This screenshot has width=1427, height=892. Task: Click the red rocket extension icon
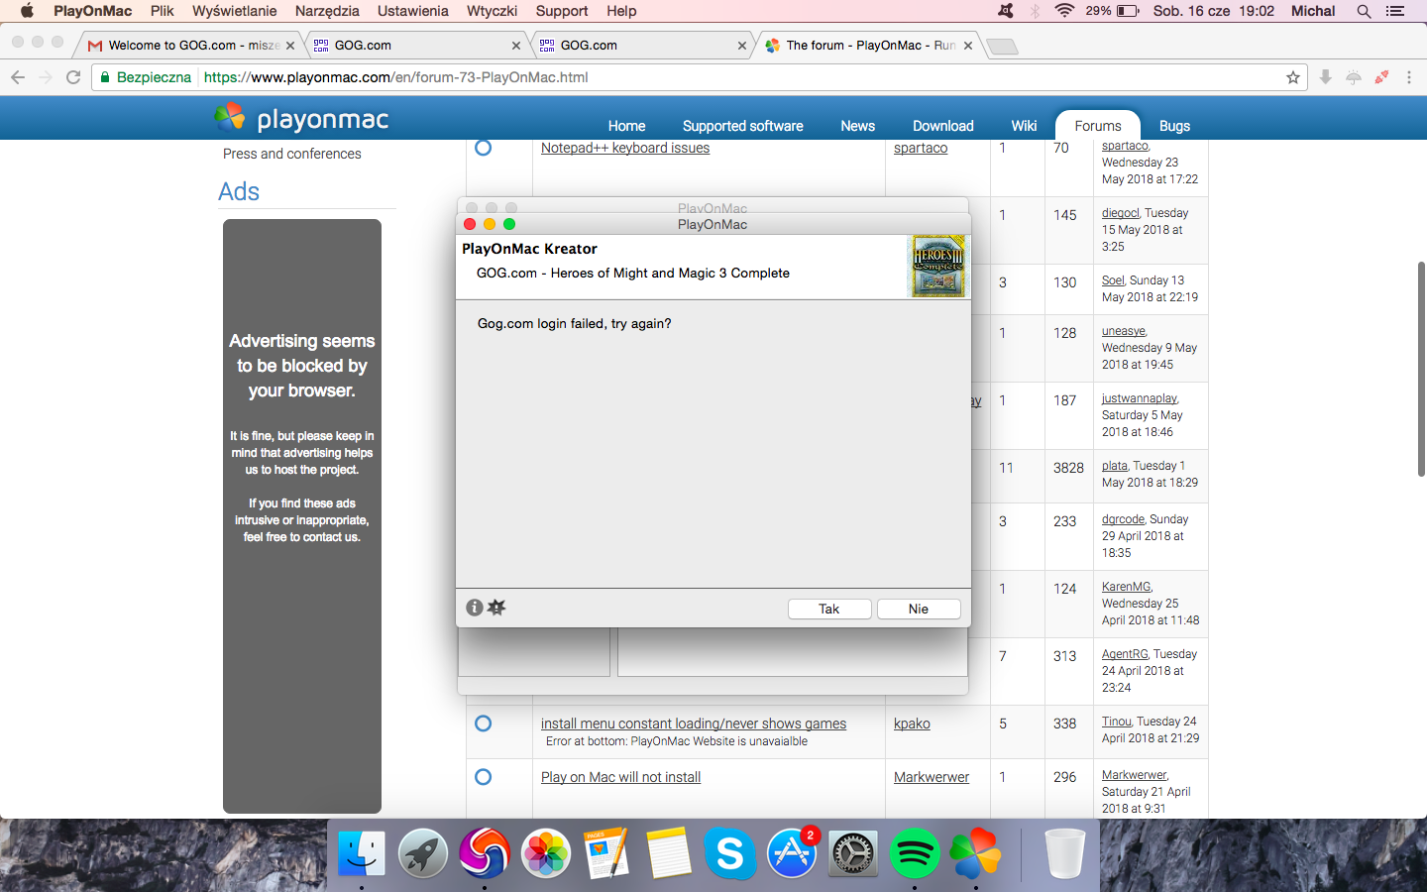[1381, 77]
